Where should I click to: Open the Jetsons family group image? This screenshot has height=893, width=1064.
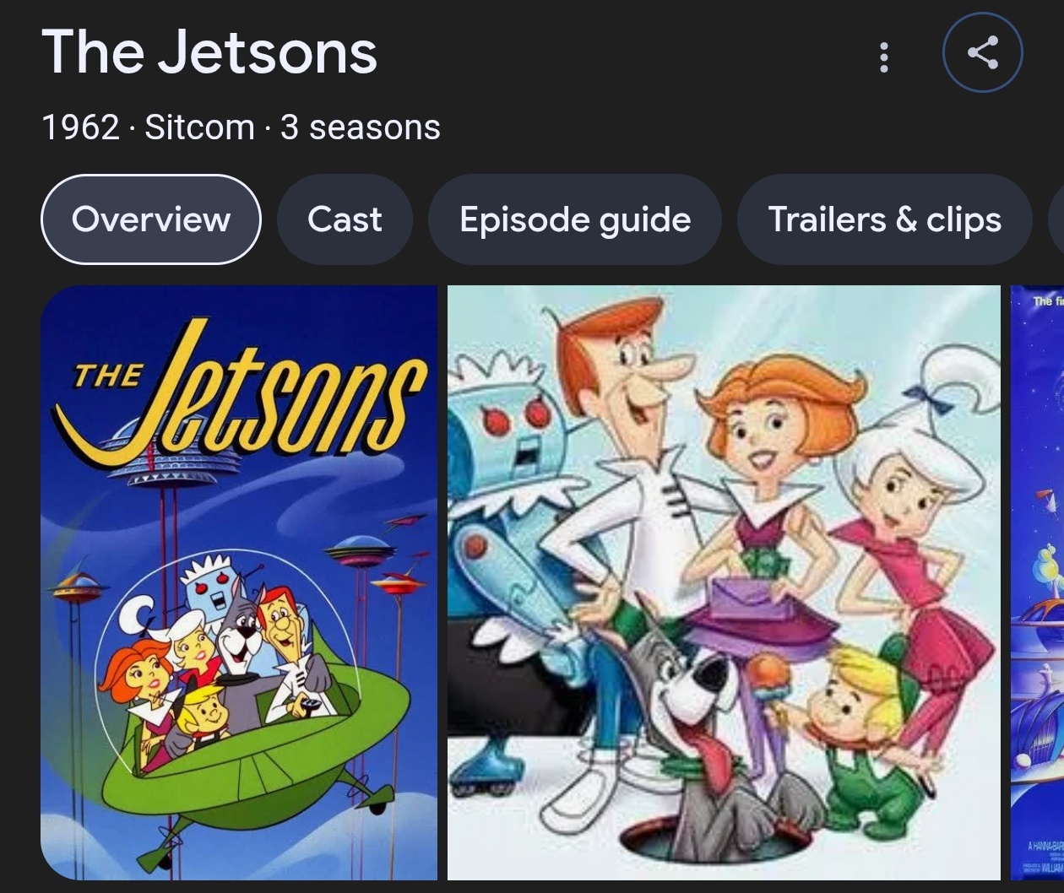[x=724, y=582]
